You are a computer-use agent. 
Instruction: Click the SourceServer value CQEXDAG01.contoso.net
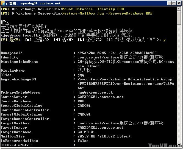click(x=101, y=97)
